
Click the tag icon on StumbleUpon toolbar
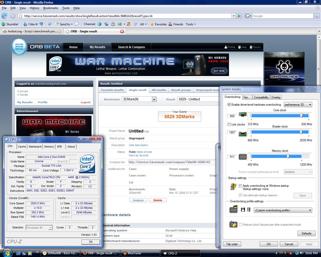coord(50,24)
